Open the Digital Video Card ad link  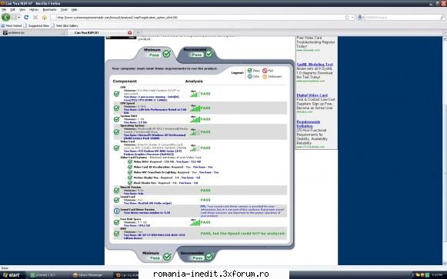coord(312,95)
